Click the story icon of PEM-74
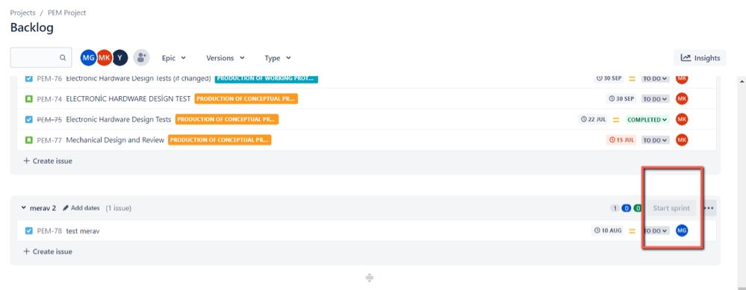 (x=29, y=98)
